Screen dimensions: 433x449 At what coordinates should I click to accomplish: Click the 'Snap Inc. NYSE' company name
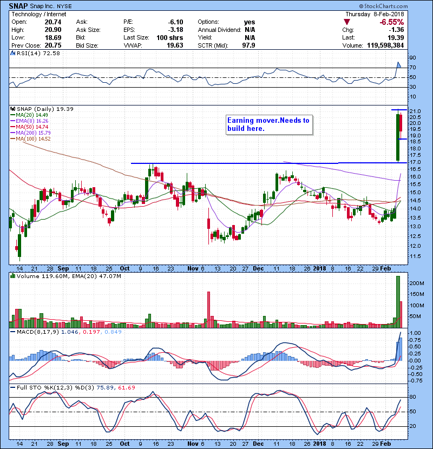(51, 6)
